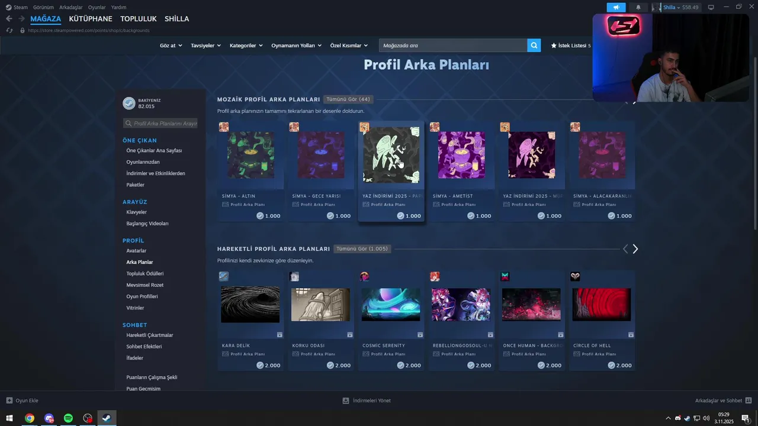This screenshot has height=426, width=758.
Task: Reload the page with refresh icon
Action: (9, 30)
